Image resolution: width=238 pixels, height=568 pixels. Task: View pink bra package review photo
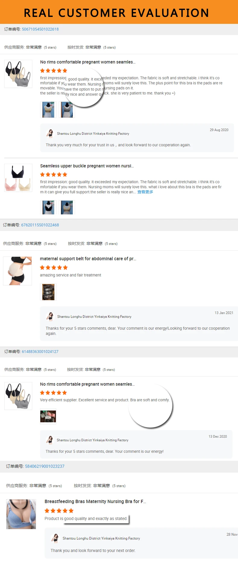[48, 416]
